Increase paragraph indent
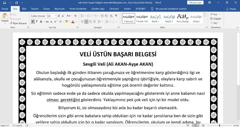The height and width of the screenshot is (127, 240). 106,16
